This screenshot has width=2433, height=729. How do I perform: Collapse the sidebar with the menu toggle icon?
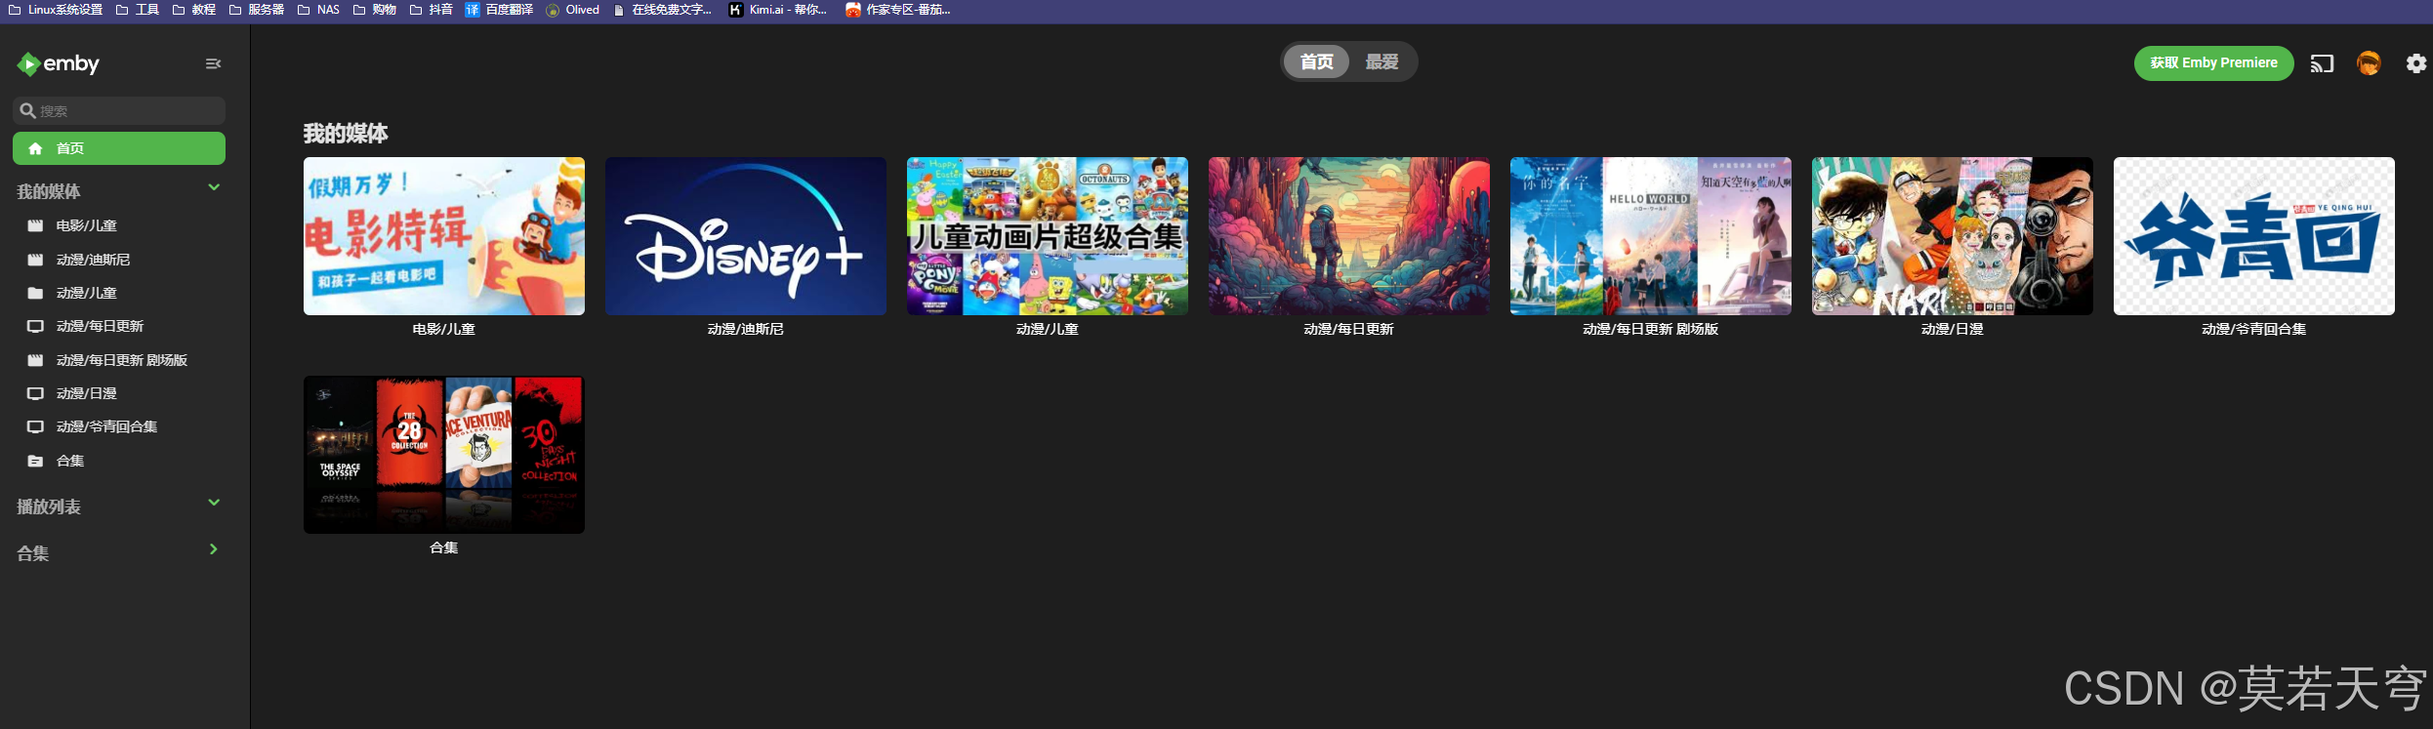[x=213, y=63]
